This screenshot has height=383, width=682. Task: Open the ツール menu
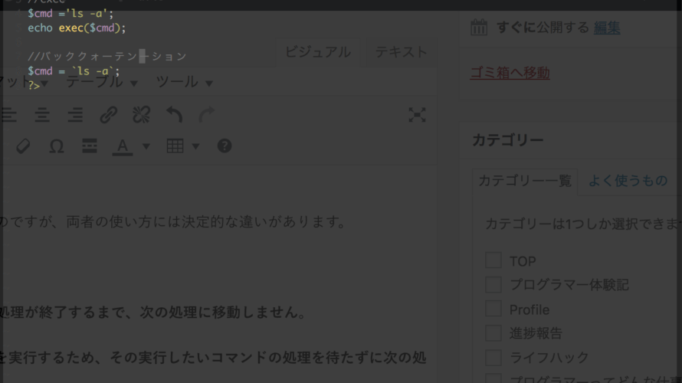(x=185, y=82)
